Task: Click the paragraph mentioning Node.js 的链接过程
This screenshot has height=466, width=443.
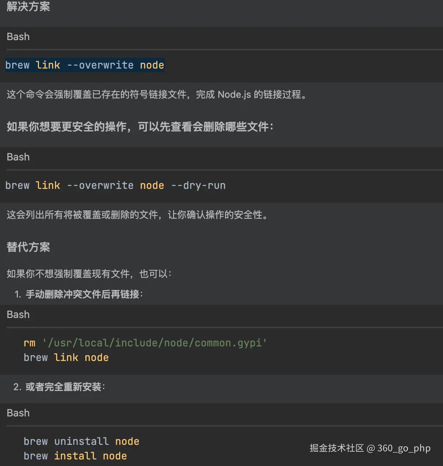Action: [x=157, y=95]
